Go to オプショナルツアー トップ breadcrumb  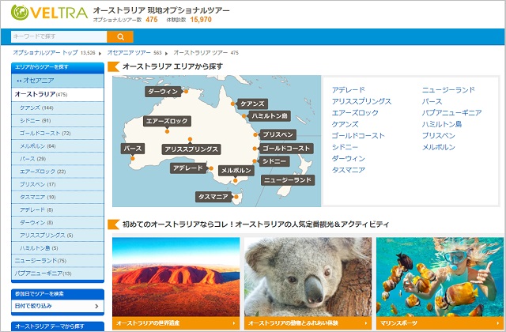tap(46, 52)
